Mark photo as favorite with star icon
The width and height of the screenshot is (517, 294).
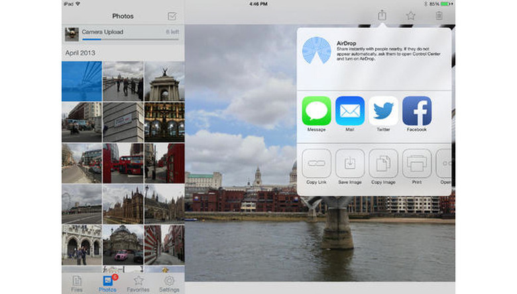(410, 15)
